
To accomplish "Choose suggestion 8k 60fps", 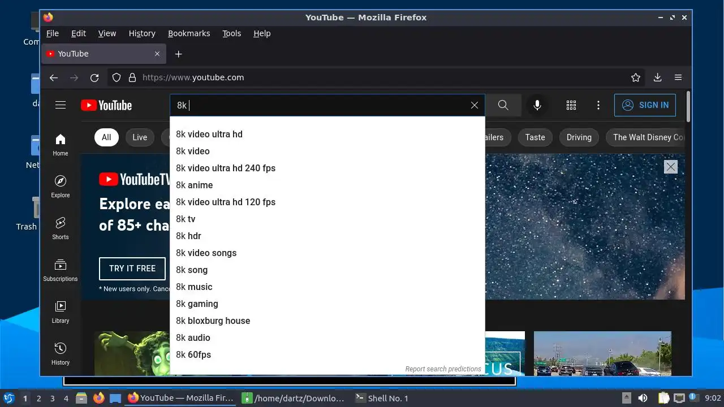I will (x=327, y=354).
